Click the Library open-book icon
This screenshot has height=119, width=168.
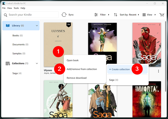pos(8,26)
